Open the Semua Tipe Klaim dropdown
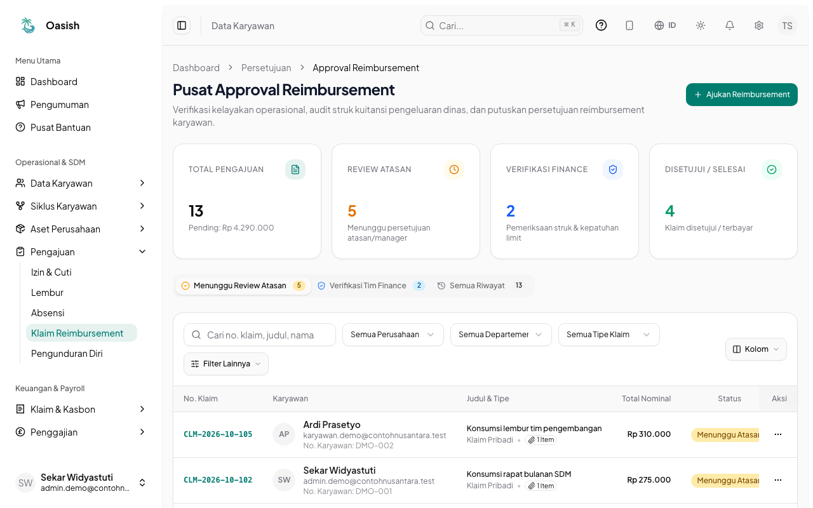 point(609,335)
